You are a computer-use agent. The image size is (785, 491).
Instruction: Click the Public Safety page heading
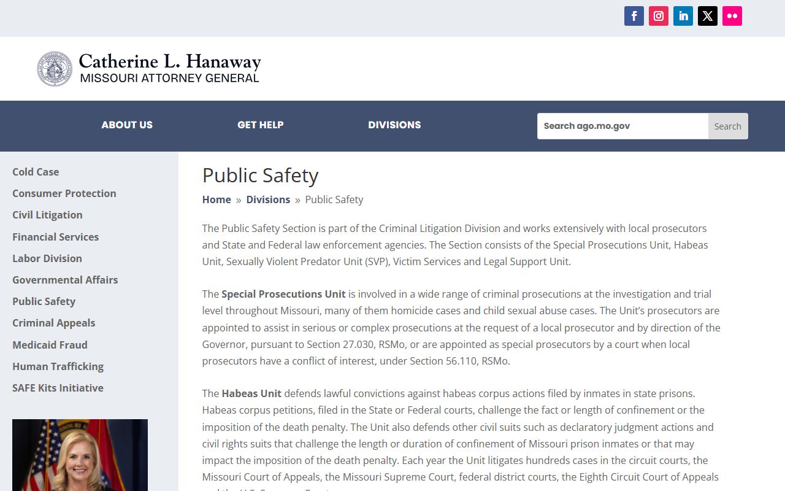261,176
